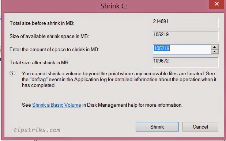Close the Shrink C: dialog with the X
Screen dimensions: 226x141
[x=216, y=4]
